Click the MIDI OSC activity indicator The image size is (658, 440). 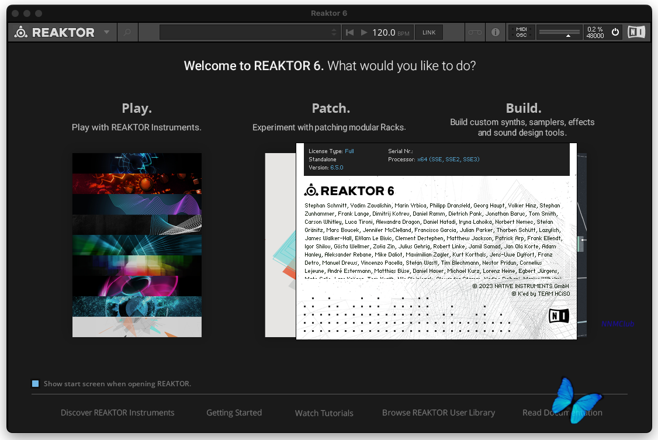click(522, 32)
